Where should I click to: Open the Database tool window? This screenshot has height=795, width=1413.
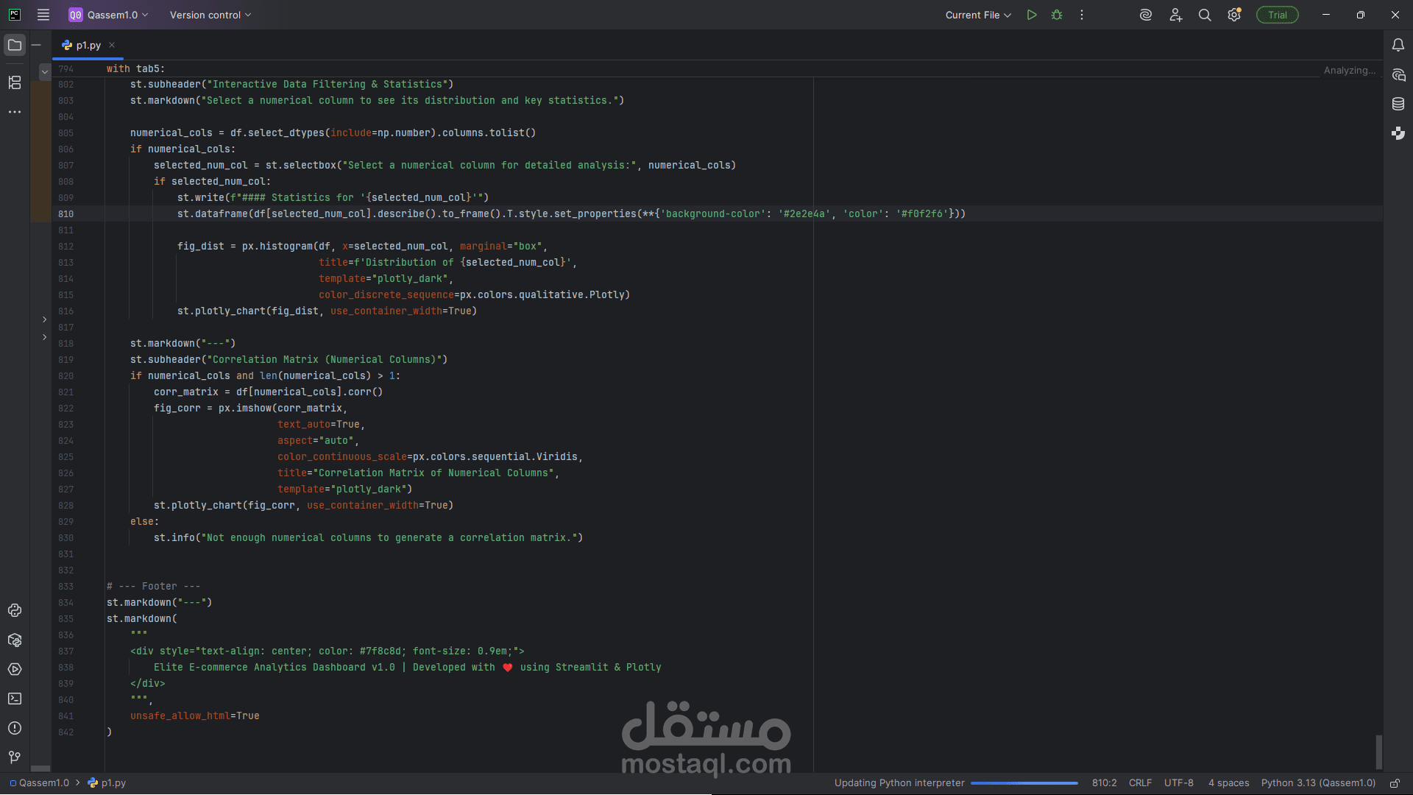click(x=1398, y=104)
